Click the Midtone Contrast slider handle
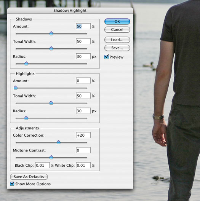 pos(51,157)
